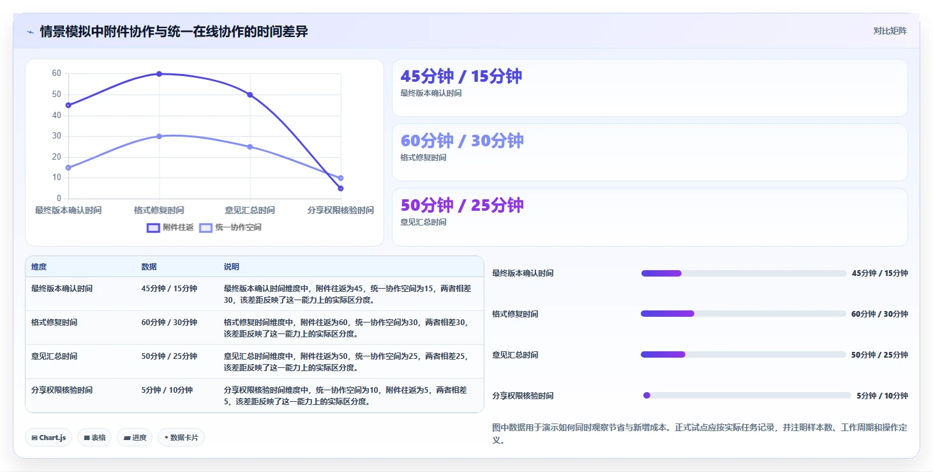Viewport: 933px width, 472px height.
Task: Toggle the 附件往返 legend item
Action: click(170, 227)
